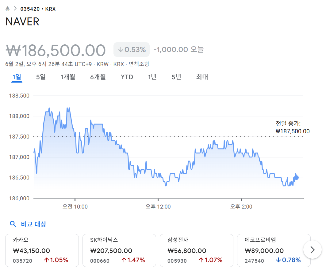The image size is (326, 274).
Task: Click the 187,500 y-axis label
Action: tap(19, 137)
